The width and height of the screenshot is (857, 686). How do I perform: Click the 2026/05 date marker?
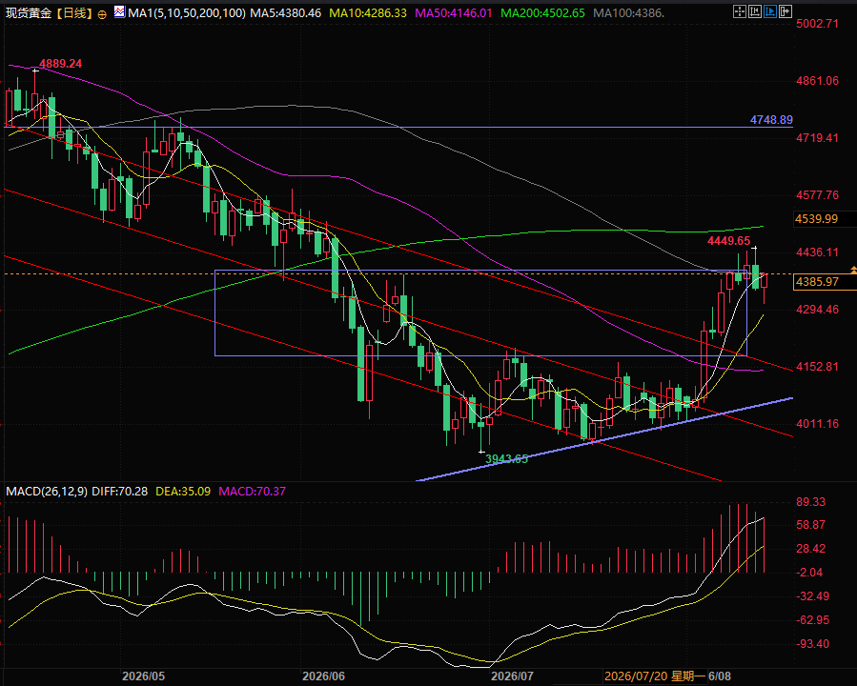pyautogui.click(x=143, y=676)
